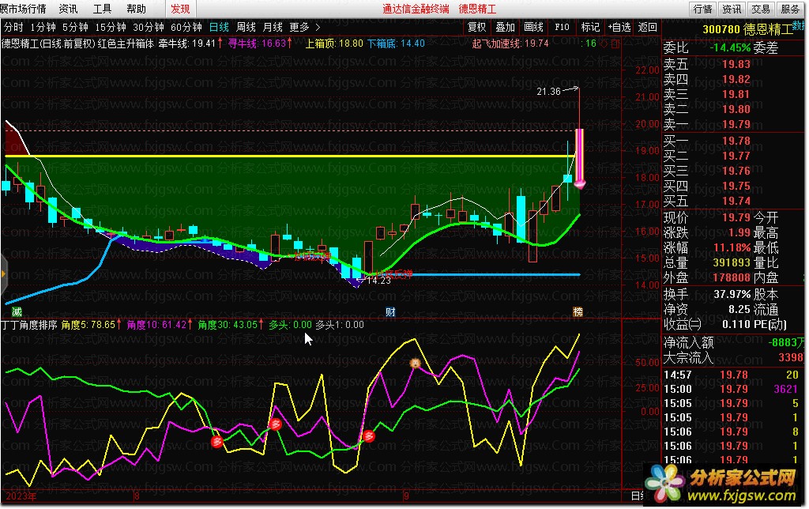Viewport: 809px width, 509px height.
Task: Click the 交易 button at top right
Action: click(x=761, y=9)
